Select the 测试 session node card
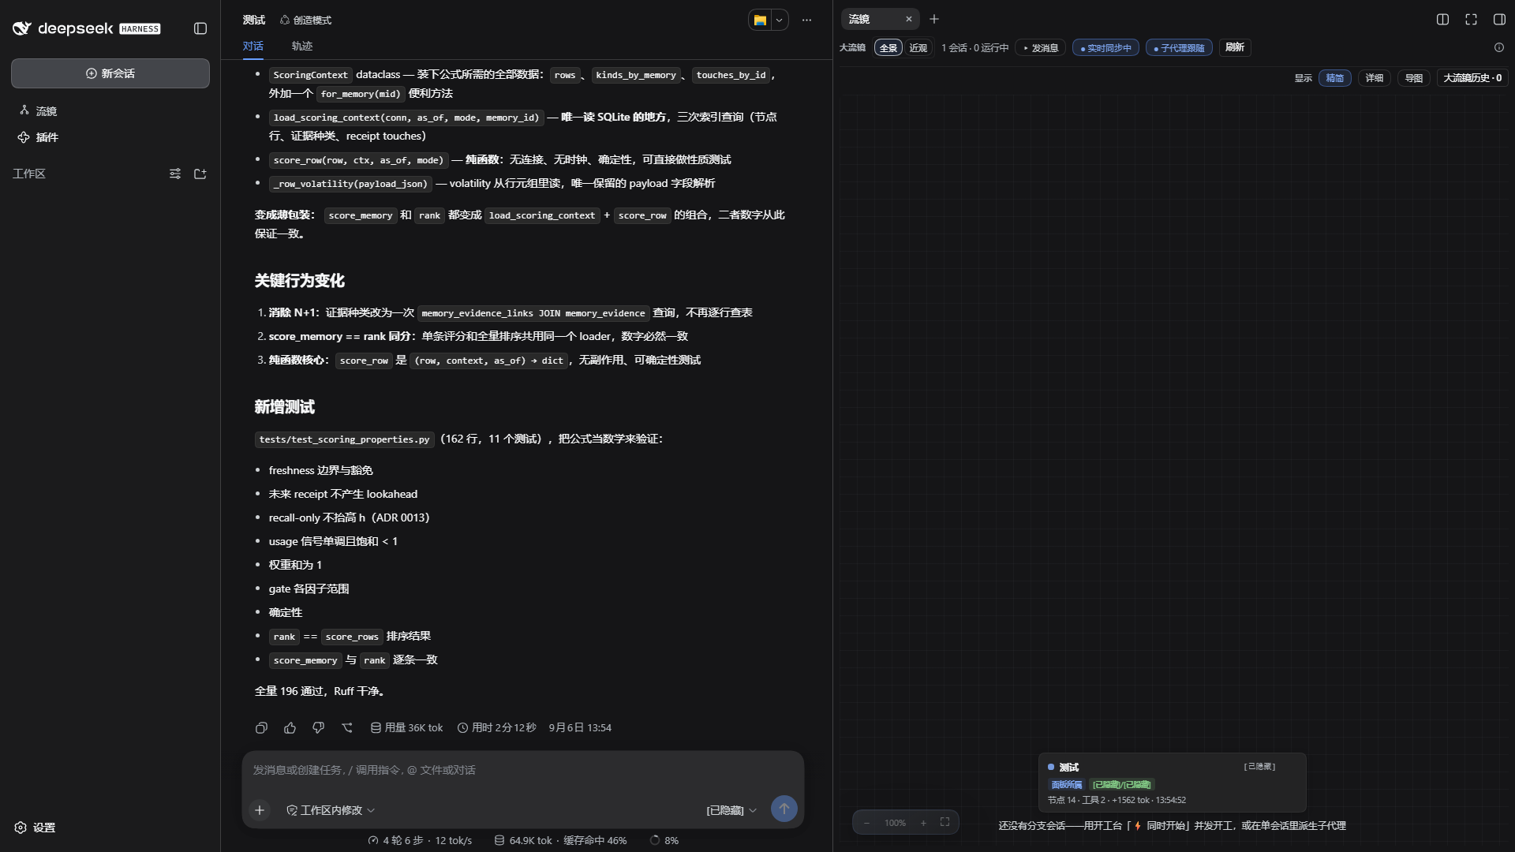This screenshot has width=1515, height=852. (x=1172, y=783)
